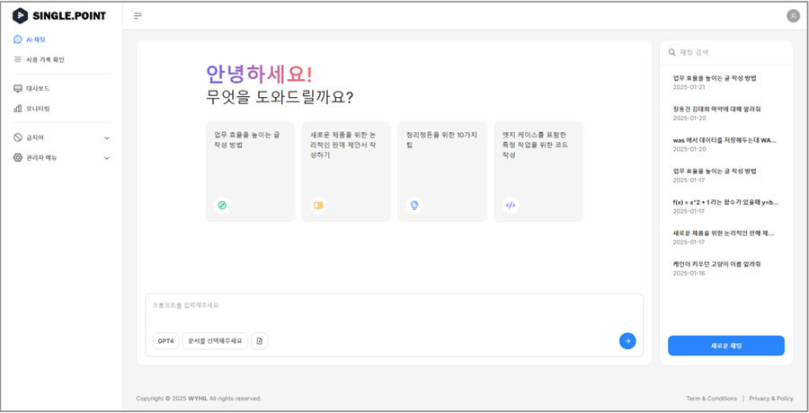Expand the 관리자 메뉴 chevron
809x413 pixels.
pyautogui.click(x=107, y=158)
